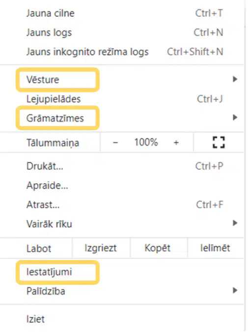Select Jauns logs menu entry

click(x=122, y=32)
